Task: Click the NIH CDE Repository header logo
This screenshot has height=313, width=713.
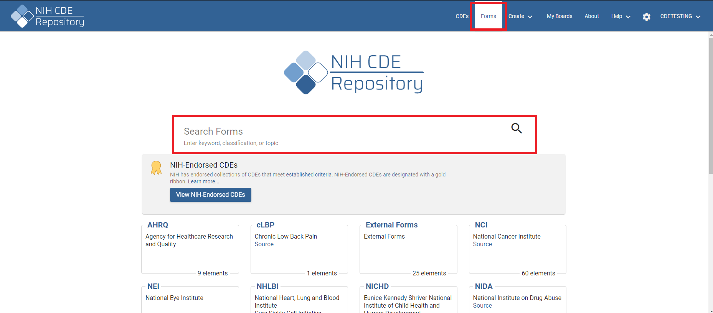Action: pyautogui.click(x=48, y=16)
